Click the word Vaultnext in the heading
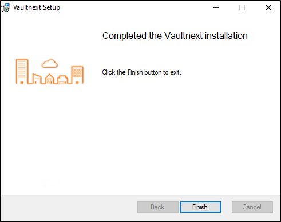This screenshot has height=222, width=281. pyautogui.click(x=183, y=36)
